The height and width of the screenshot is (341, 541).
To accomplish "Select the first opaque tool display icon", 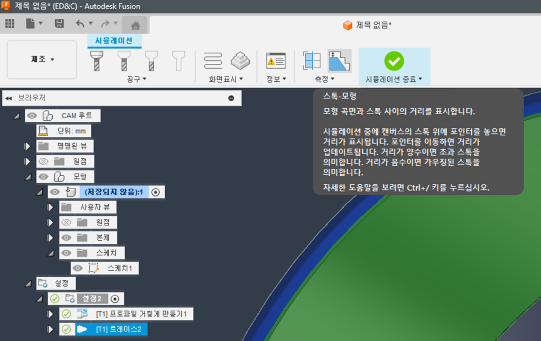I will point(97,61).
